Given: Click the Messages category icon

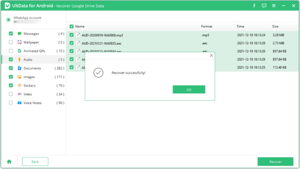Looking at the screenshot, I should [19, 34].
